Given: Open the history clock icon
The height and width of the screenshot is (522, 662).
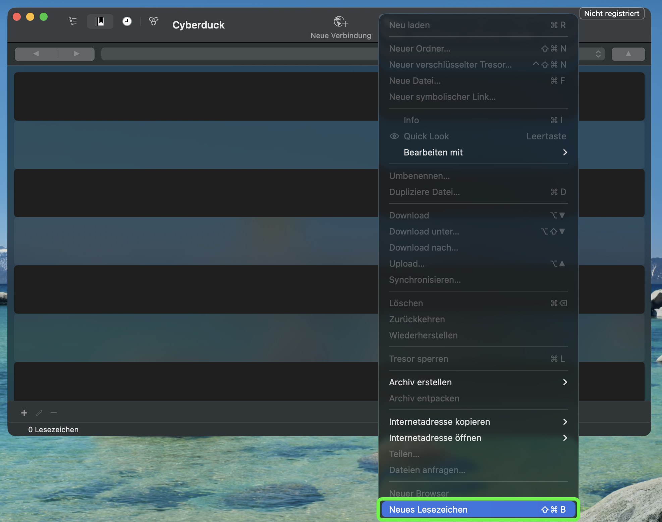Looking at the screenshot, I should coord(127,21).
